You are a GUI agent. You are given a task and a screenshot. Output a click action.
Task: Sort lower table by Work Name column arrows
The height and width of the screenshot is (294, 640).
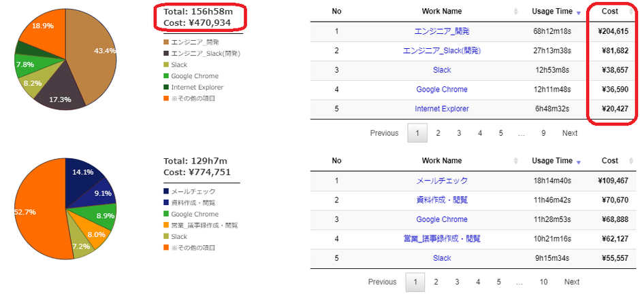click(516, 162)
